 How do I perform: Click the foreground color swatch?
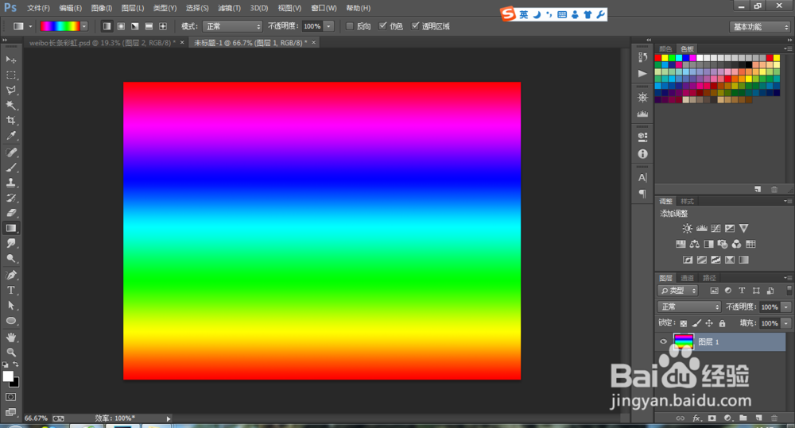[x=8, y=376]
